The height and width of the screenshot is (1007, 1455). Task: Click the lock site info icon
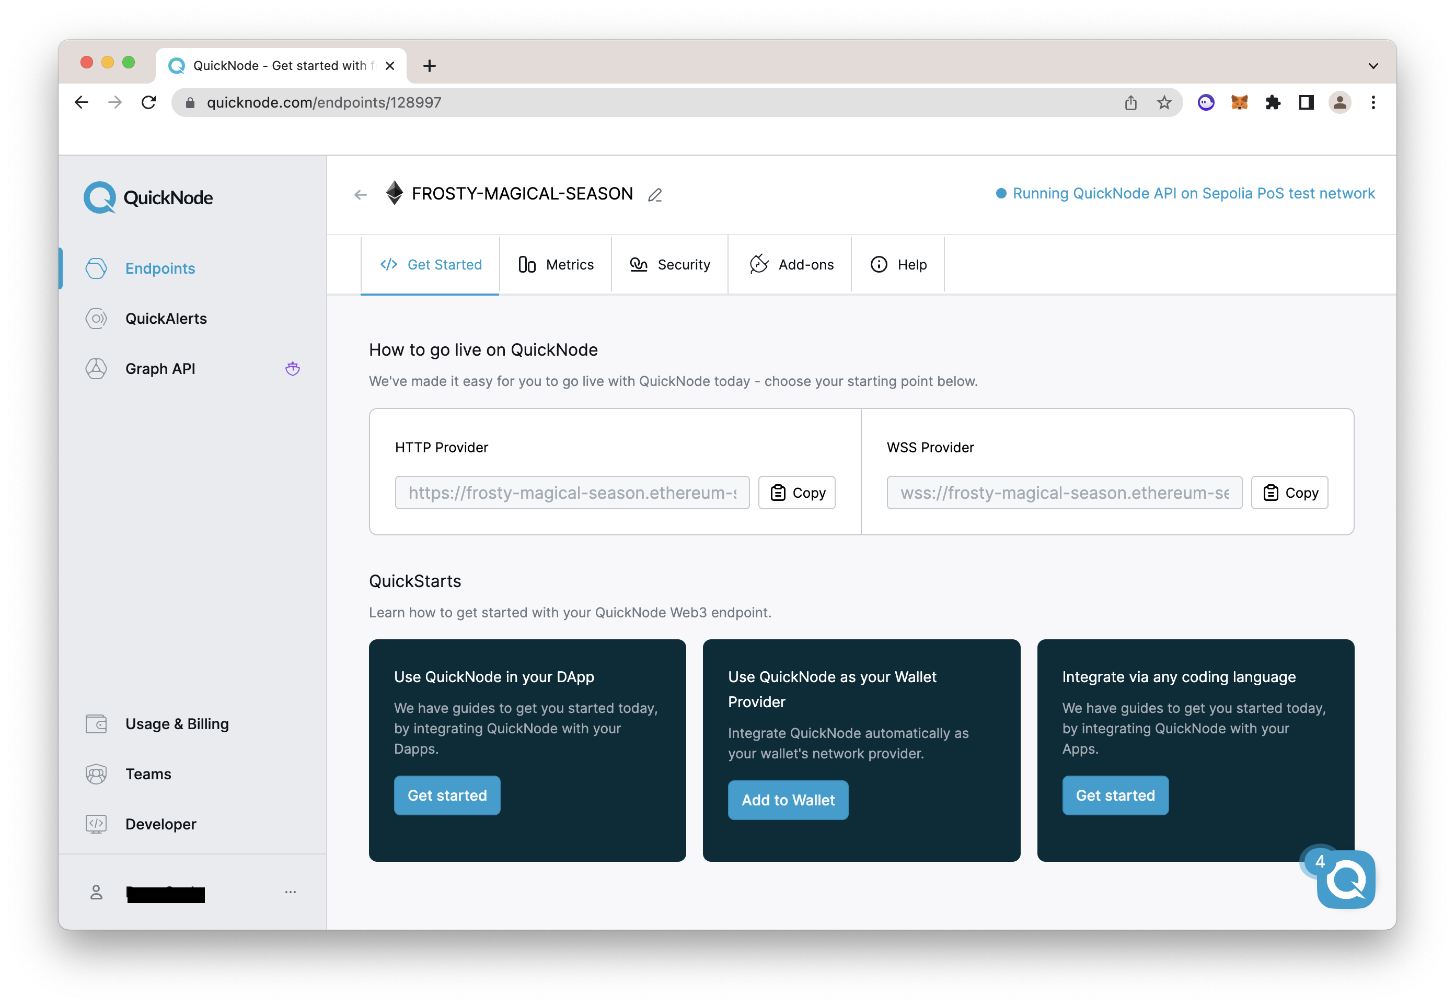(189, 102)
